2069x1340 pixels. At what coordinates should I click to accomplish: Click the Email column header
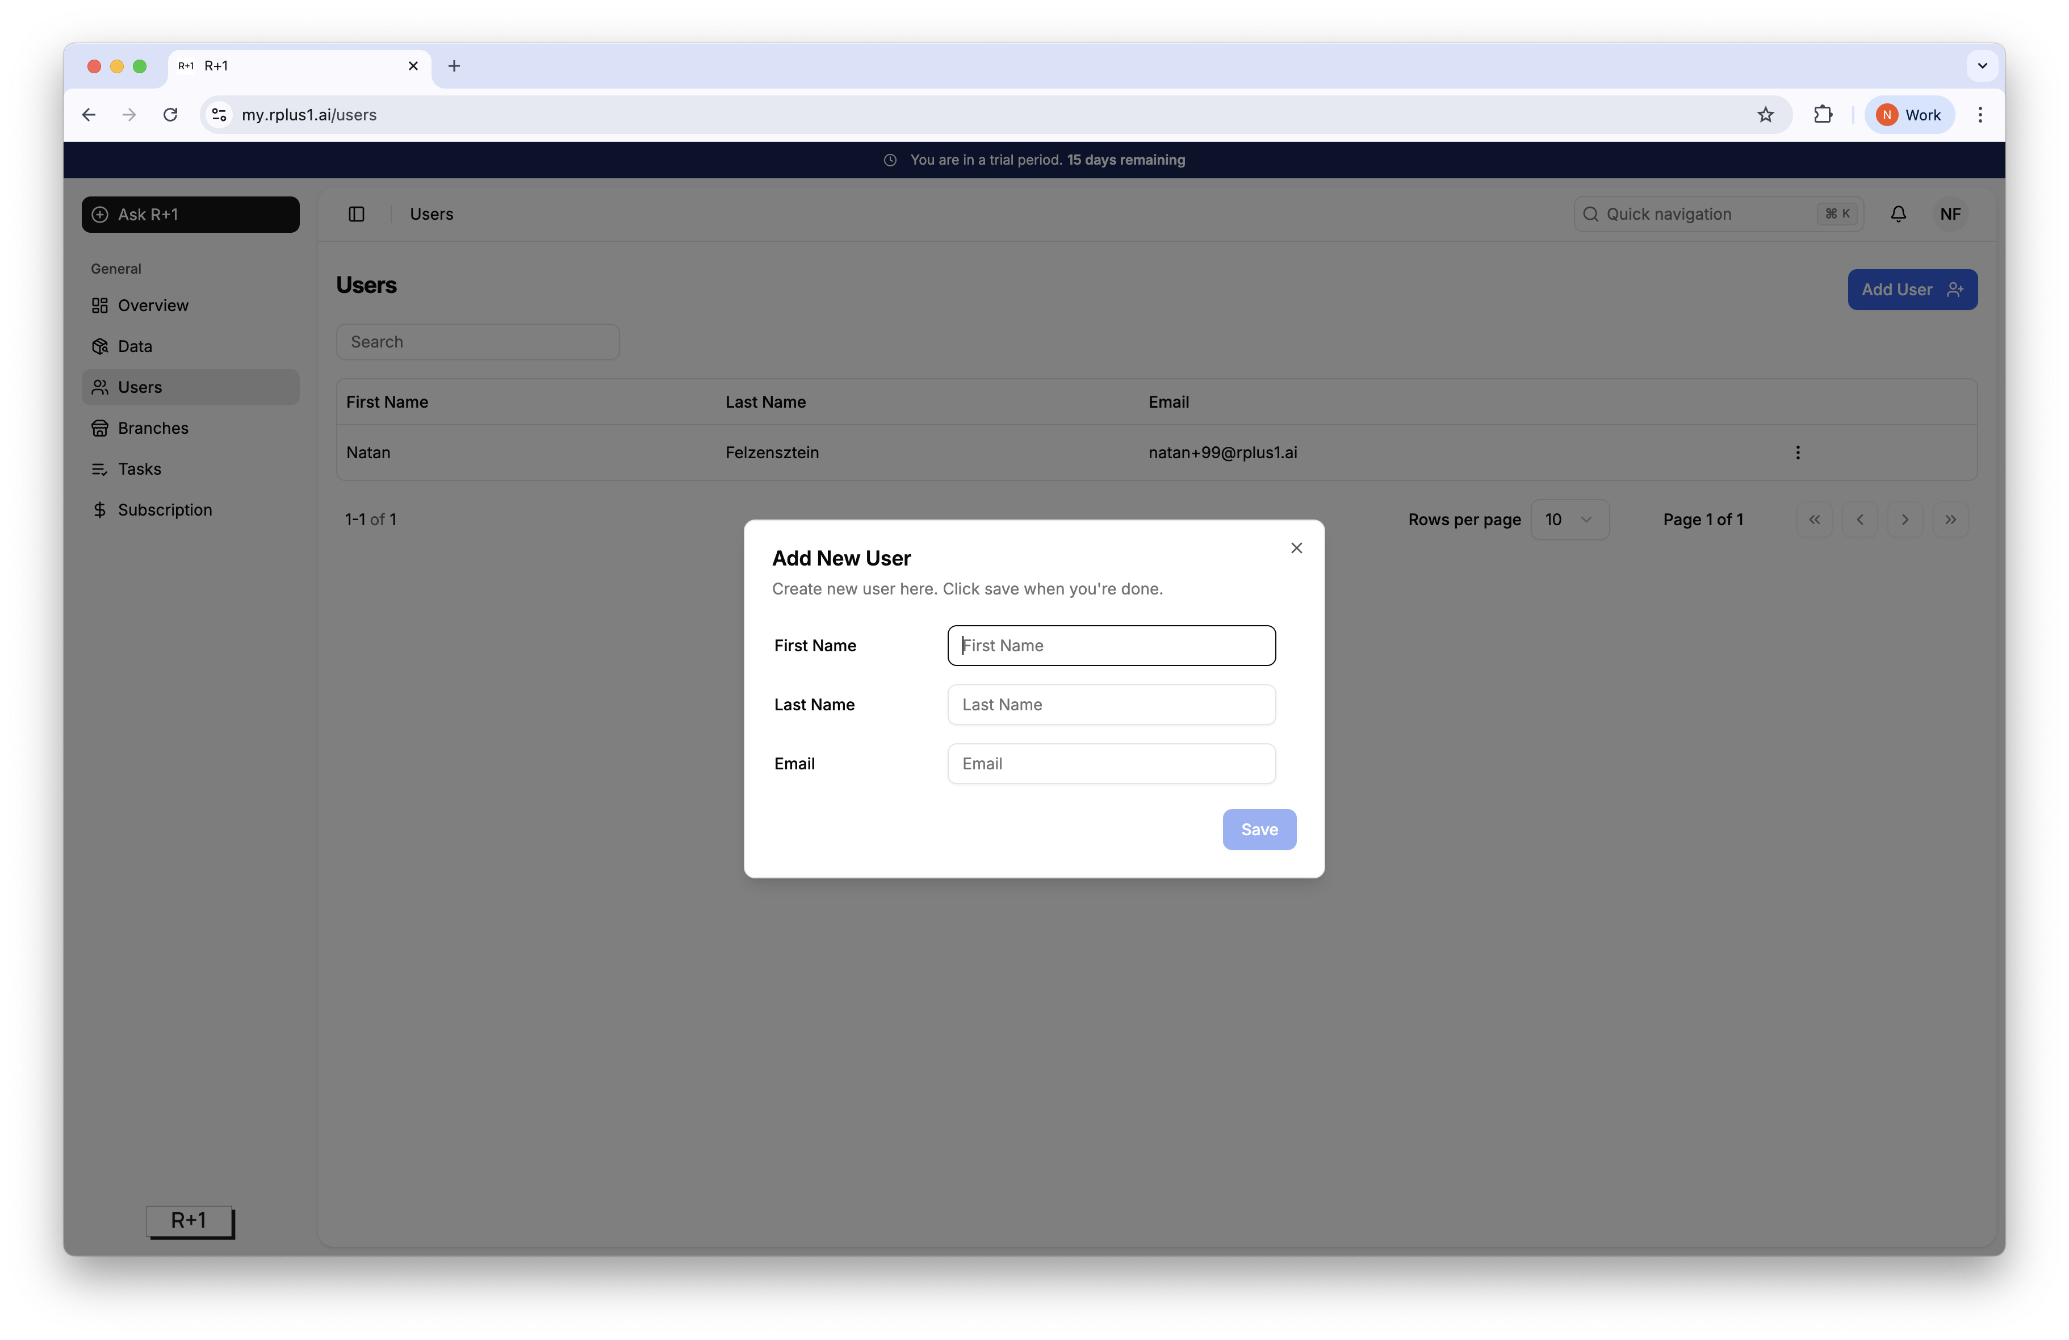pos(1168,402)
